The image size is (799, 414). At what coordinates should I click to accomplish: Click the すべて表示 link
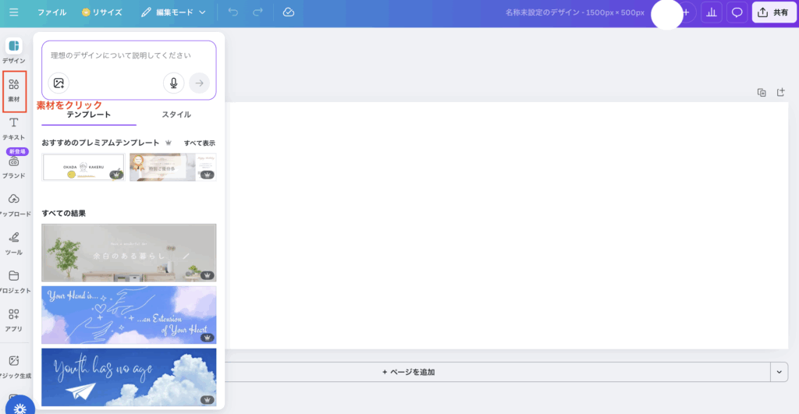pos(199,143)
